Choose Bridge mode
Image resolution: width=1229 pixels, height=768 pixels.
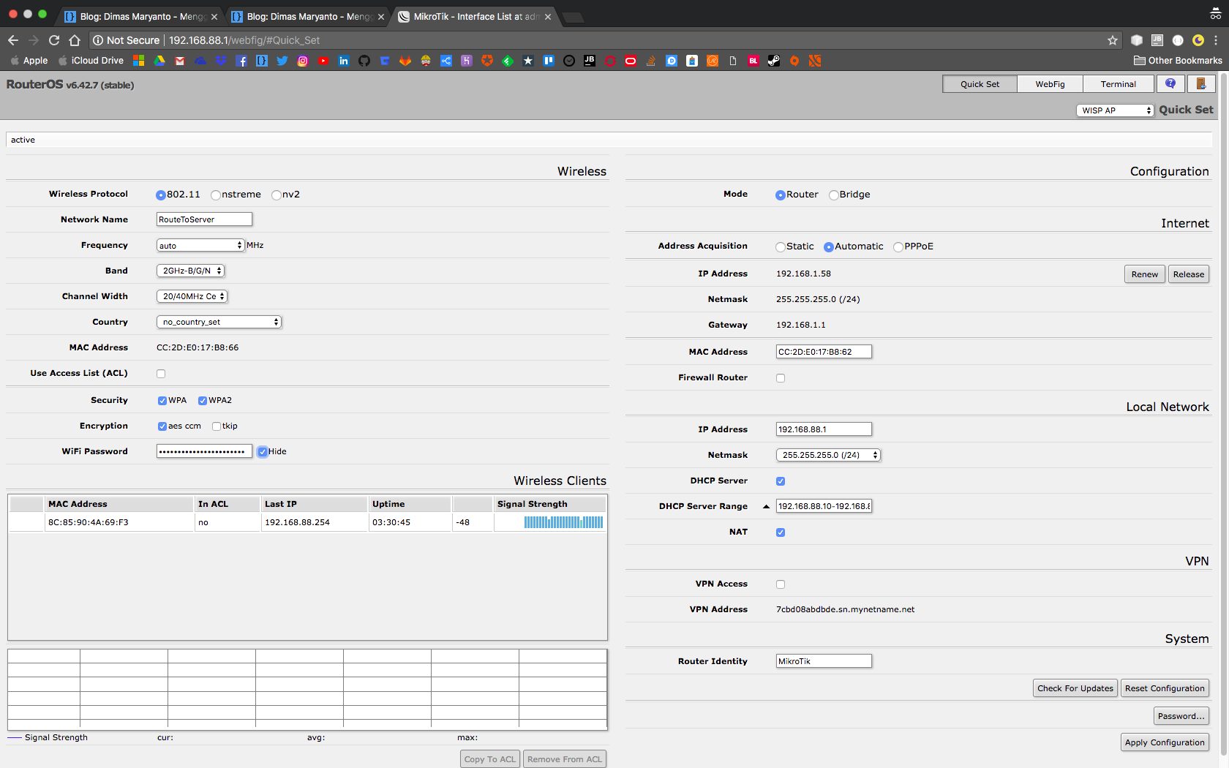(x=834, y=195)
